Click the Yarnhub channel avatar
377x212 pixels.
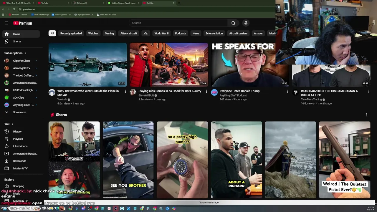point(52,92)
